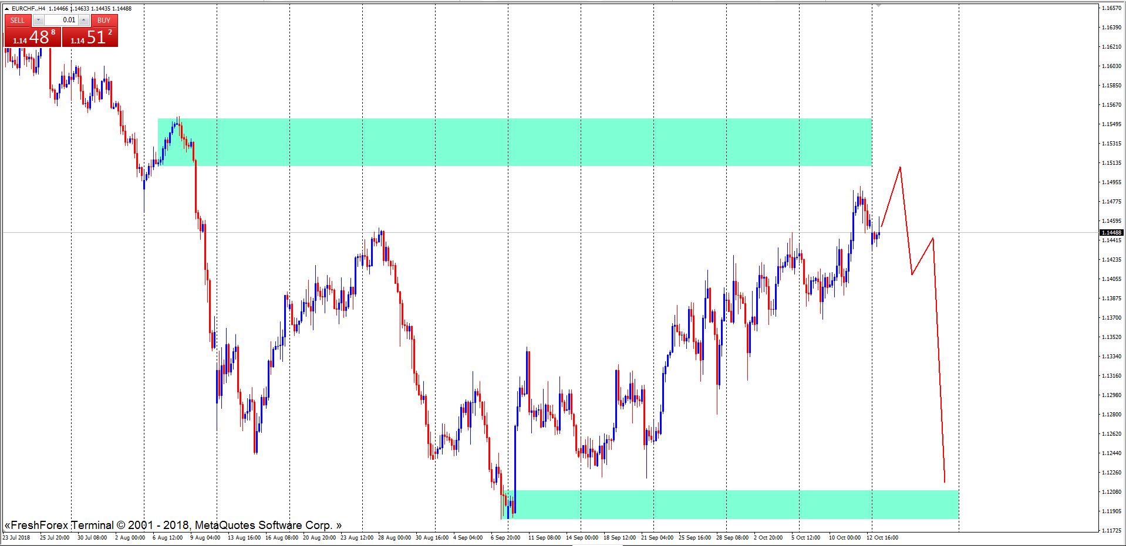The height and width of the screenshot is (546, 1126).
Task: Decrease trade volume with down arrow
Action: coord(38,20)
